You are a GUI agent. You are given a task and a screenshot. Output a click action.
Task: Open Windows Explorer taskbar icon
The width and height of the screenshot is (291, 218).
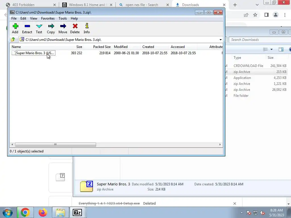click(61, 212)
